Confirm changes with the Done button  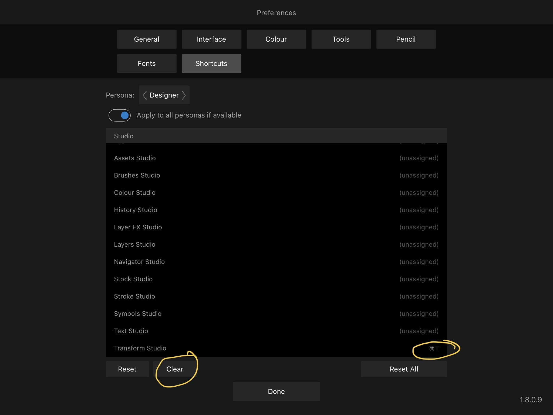pos(276,391)
